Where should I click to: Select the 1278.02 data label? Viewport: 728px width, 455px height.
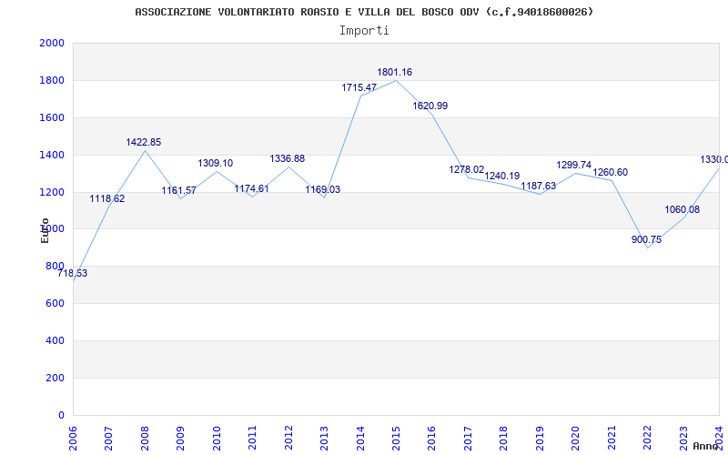pos(466,169)
